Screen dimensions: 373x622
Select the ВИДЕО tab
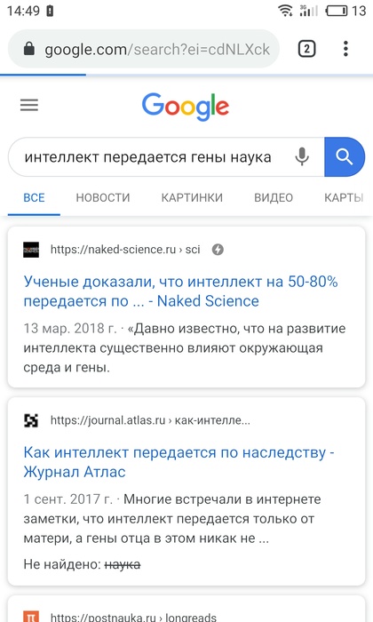274,197
